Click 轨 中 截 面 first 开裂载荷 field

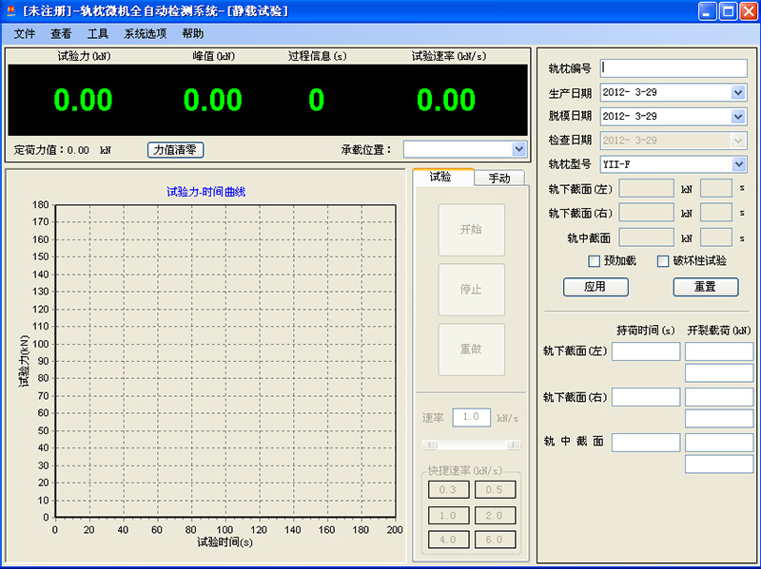pos(719,443)
